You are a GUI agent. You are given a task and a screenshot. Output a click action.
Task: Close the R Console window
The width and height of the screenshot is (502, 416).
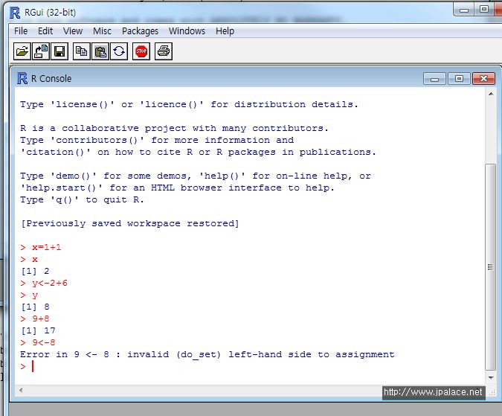pyautogui.click(x=483, y=79)
